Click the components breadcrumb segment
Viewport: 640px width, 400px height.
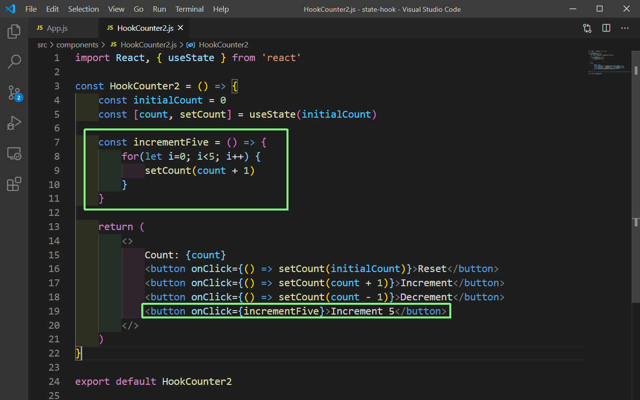click(77, 44)
